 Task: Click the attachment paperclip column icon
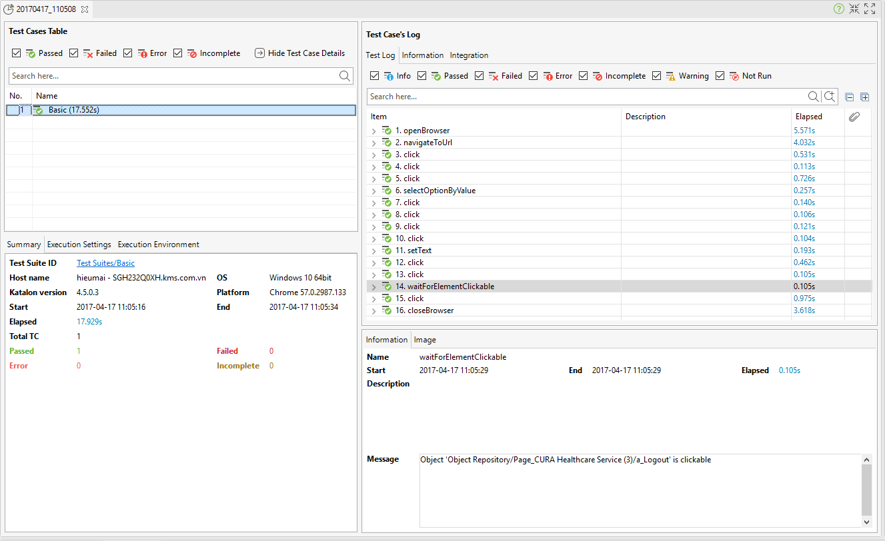pyautogui.click(x=854, y=117)
